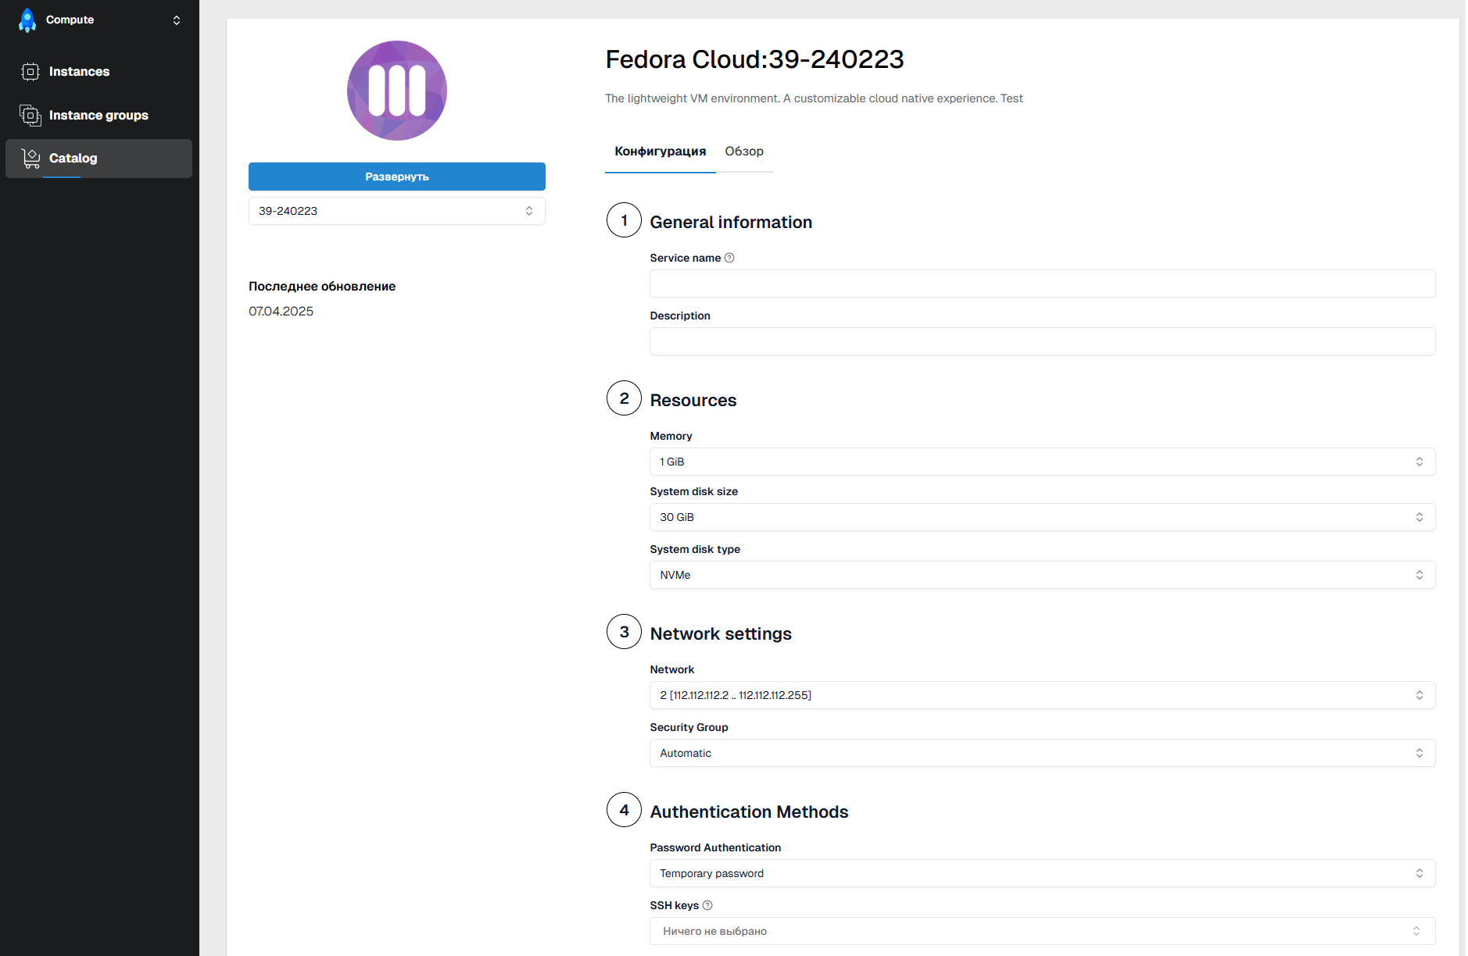Open the System disk type NVMe dropdown
This screenshot has height=956, width=1468.
tap(1042, 575)
